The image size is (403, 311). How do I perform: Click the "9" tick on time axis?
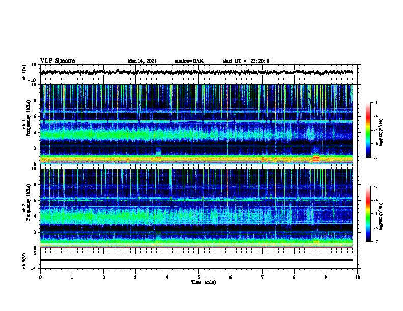coord(326,277)
